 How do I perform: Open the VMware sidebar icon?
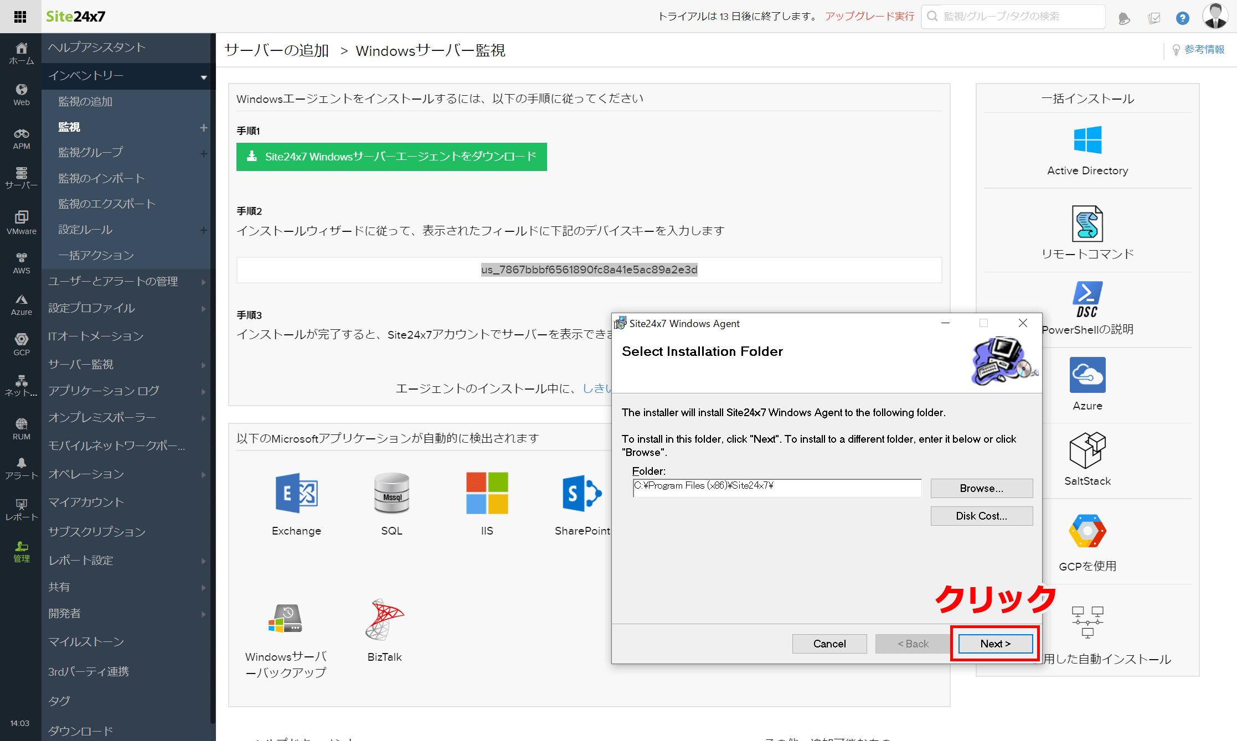(x=21, y=222)
